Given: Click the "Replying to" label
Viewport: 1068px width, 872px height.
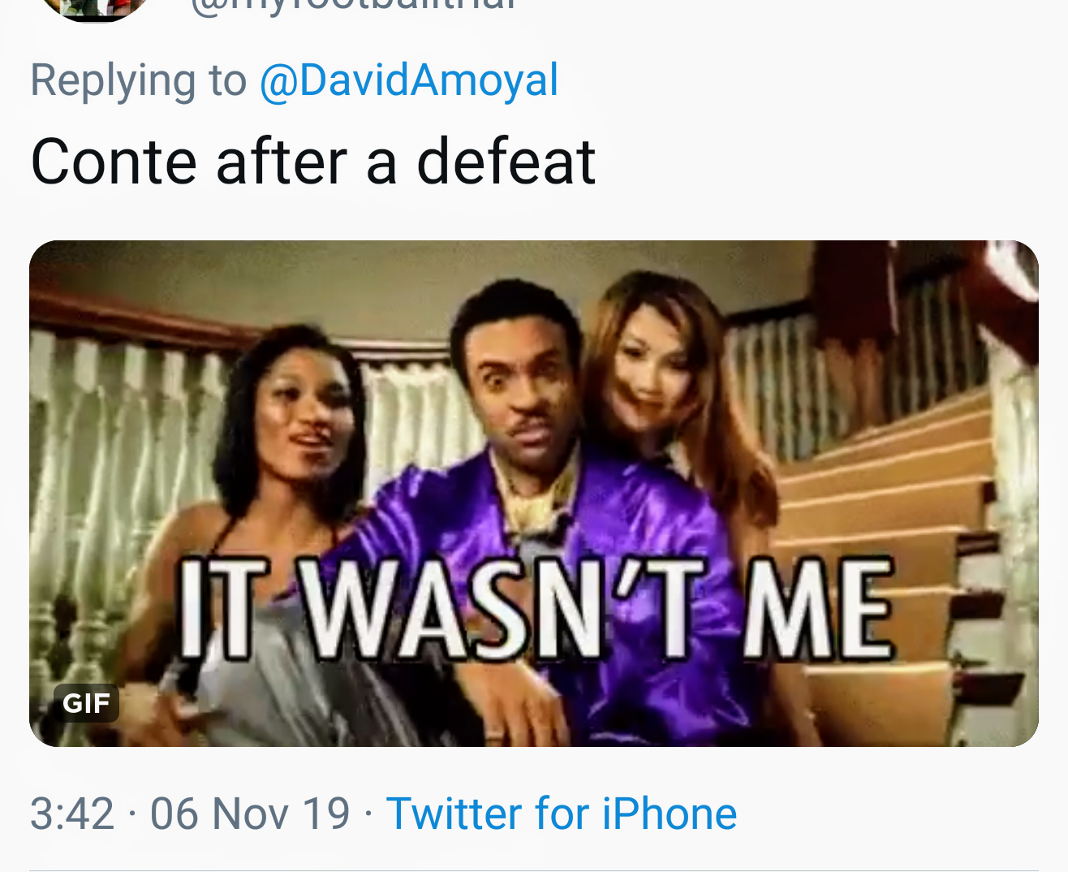Looking at the screenshot, I should [x=138, y=80].
